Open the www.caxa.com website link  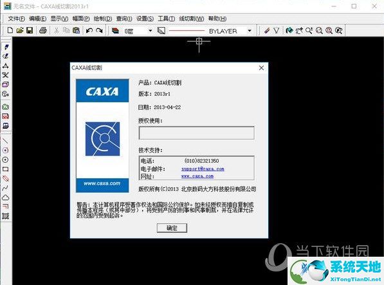pos(197,176)
